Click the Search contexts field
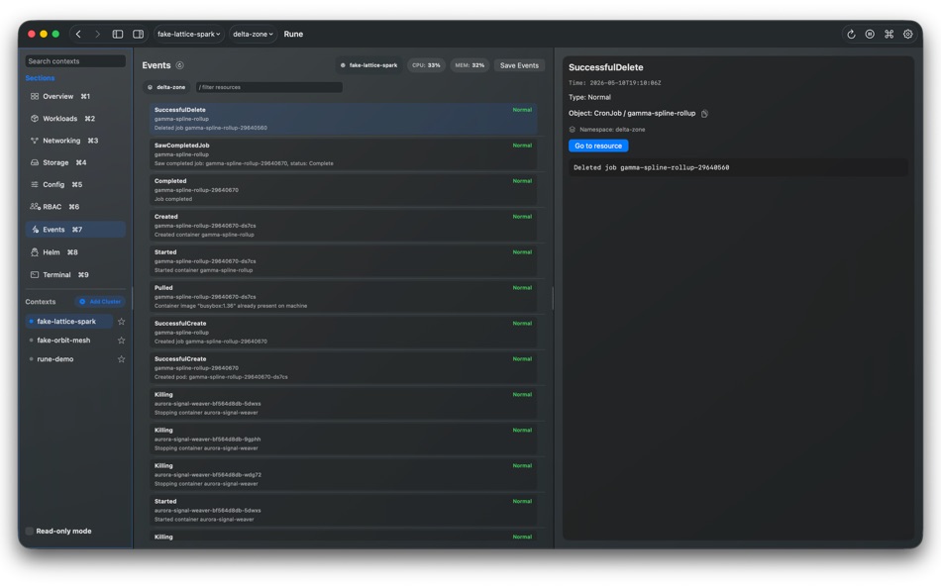The width and height of the screenshot is (941, 588). point(75,61)
